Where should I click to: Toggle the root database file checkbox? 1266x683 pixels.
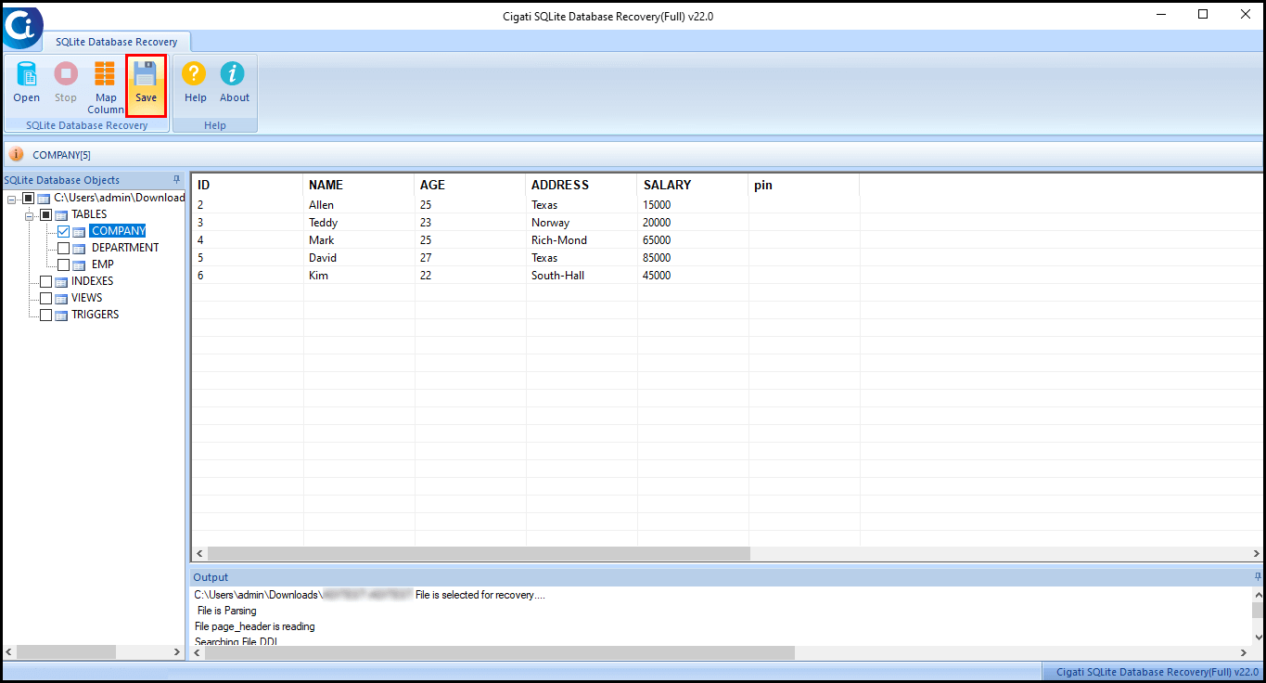(28, 198)
